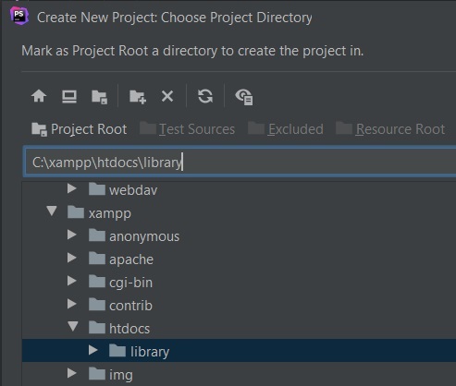
Task: Expand the webdav folder arrow
Action: pyautogui.click(x=72, y=188)
